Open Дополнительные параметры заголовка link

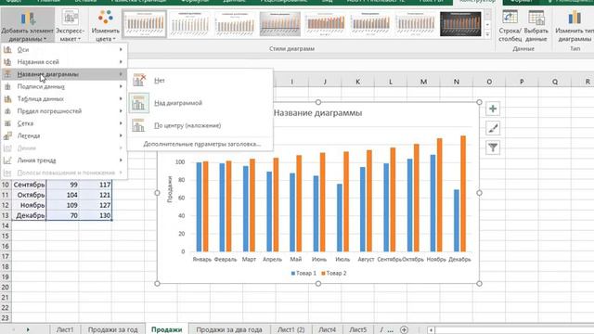pyautogui.click(x=202, y=144)
